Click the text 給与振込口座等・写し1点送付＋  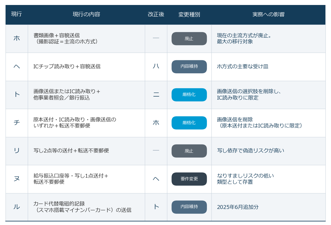tap(71, 176)
